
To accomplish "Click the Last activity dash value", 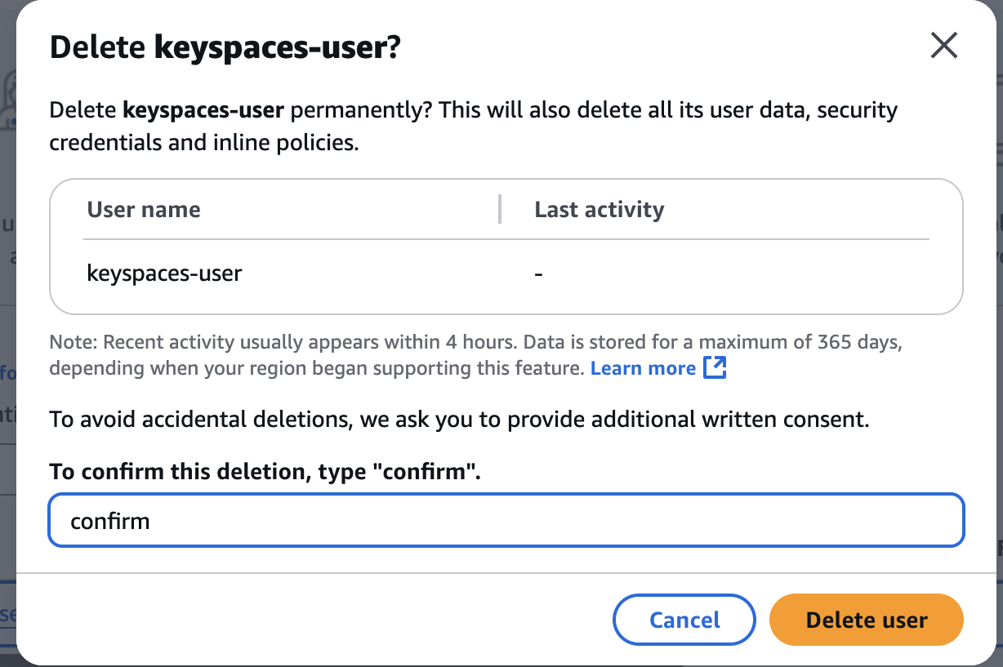I will [x=539, y=274].
